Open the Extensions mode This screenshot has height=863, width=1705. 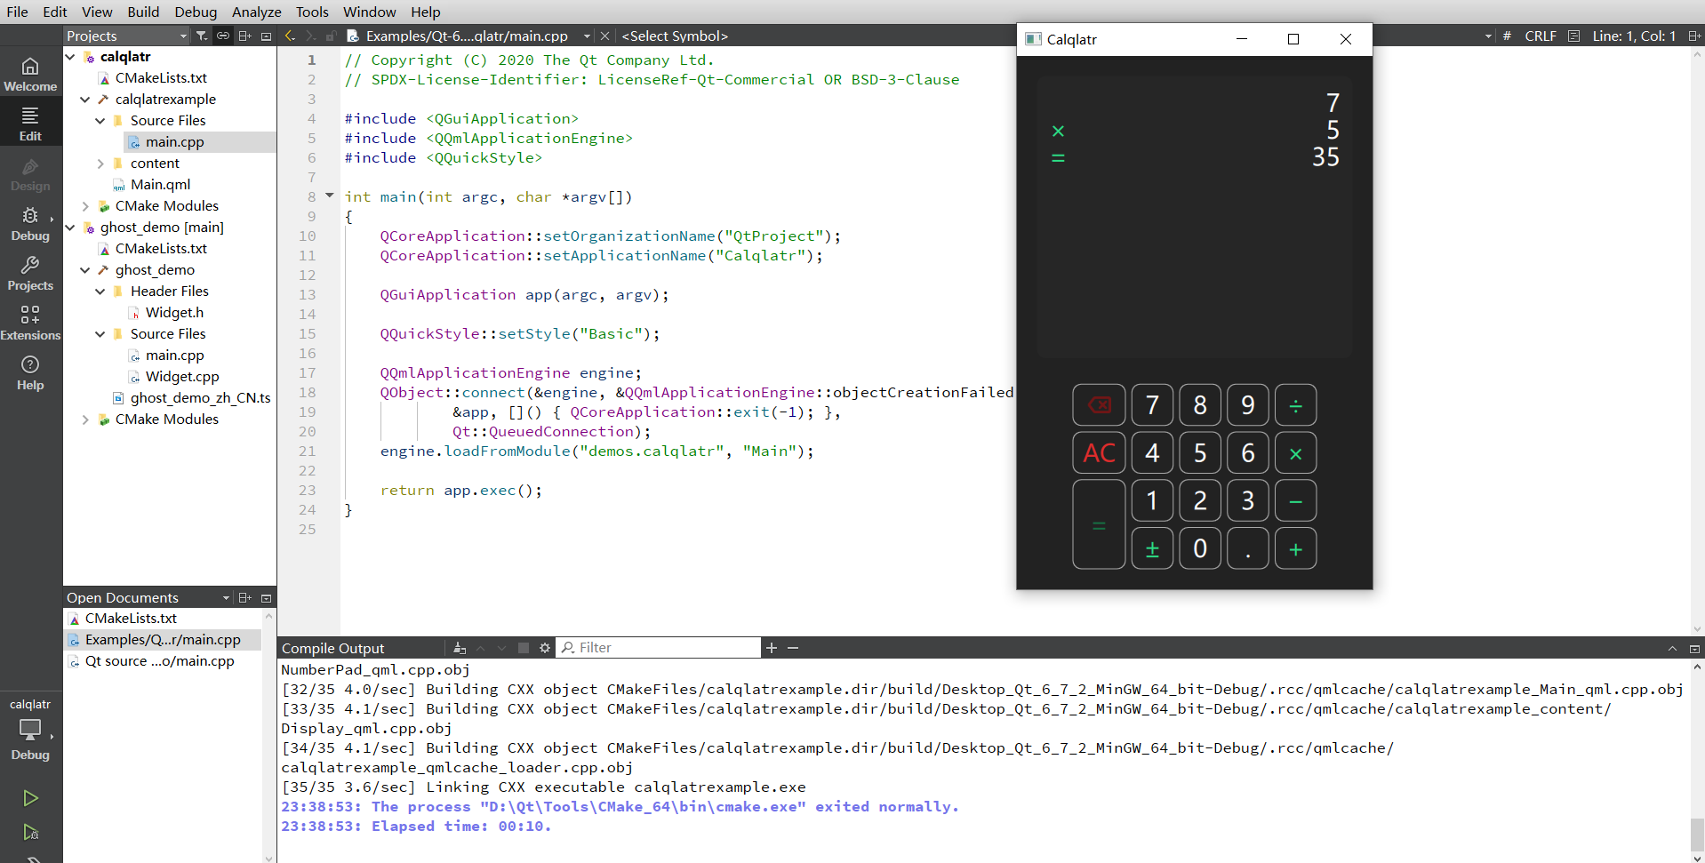30,323
